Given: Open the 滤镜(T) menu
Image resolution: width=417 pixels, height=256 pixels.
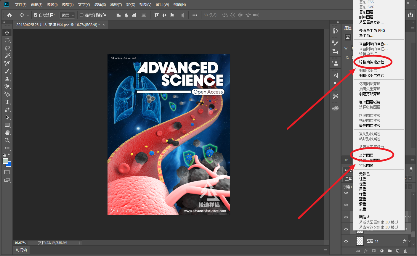Looking at the screenshot, I should click(x=116, y=4).
